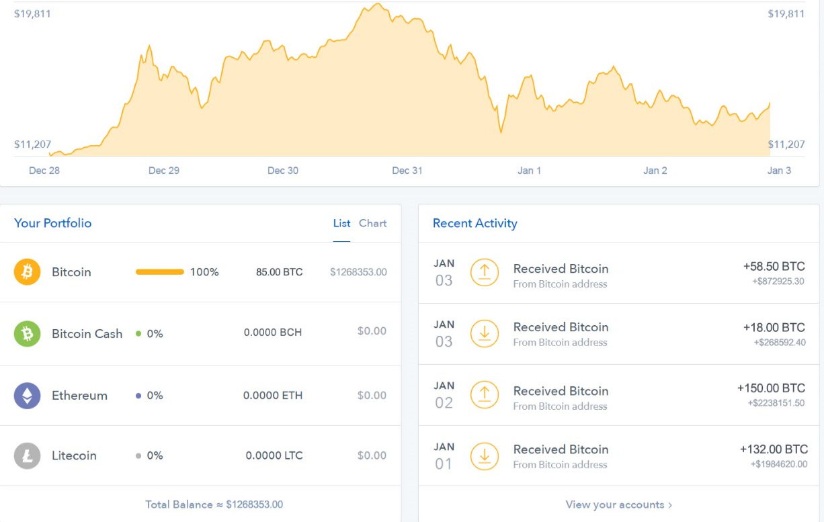Click the gray Litecoin icon
The height and width of the screenshot is (522, 824).
pos(28,455)
